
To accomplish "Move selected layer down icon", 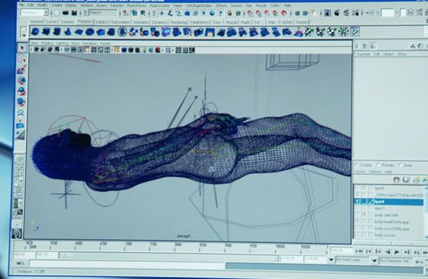I will (406, 179).
